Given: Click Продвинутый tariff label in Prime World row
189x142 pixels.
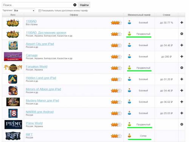Looking at the screenshot, I should click(x=143, y=124).
